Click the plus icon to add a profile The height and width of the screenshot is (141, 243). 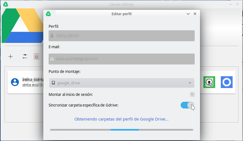(11, 57)
